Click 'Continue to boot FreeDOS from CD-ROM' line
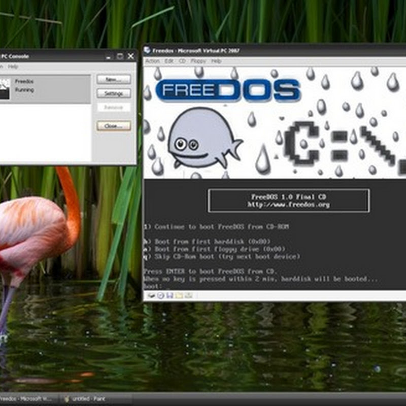 pos(217,227)
